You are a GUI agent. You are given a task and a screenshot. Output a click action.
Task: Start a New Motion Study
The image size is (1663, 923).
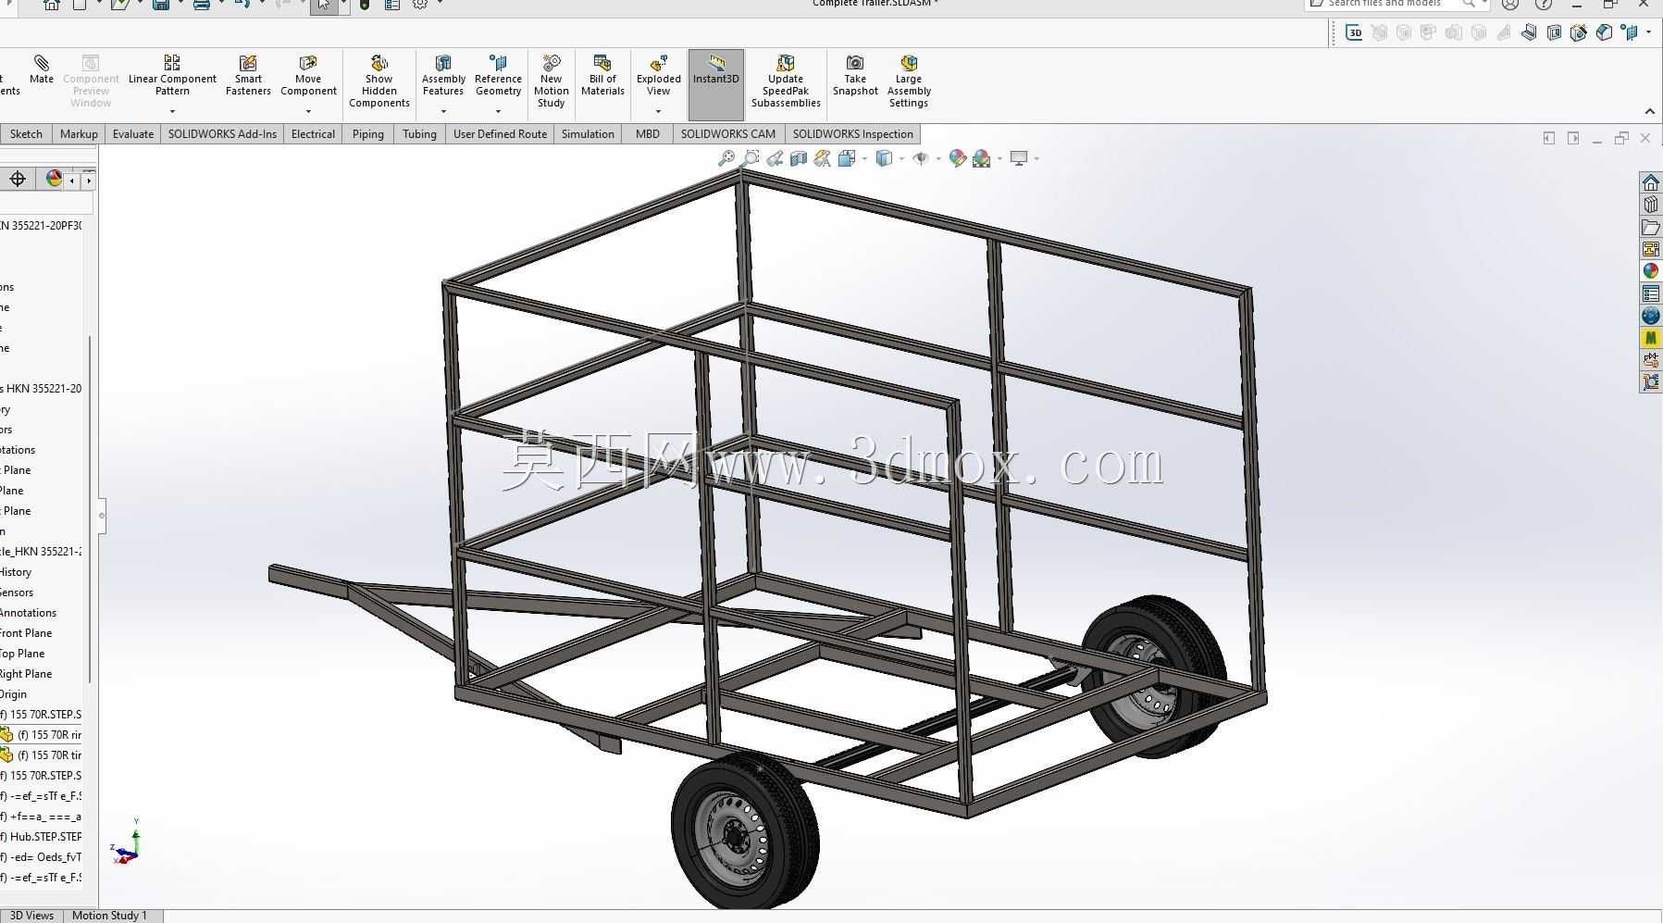[552, 81]
